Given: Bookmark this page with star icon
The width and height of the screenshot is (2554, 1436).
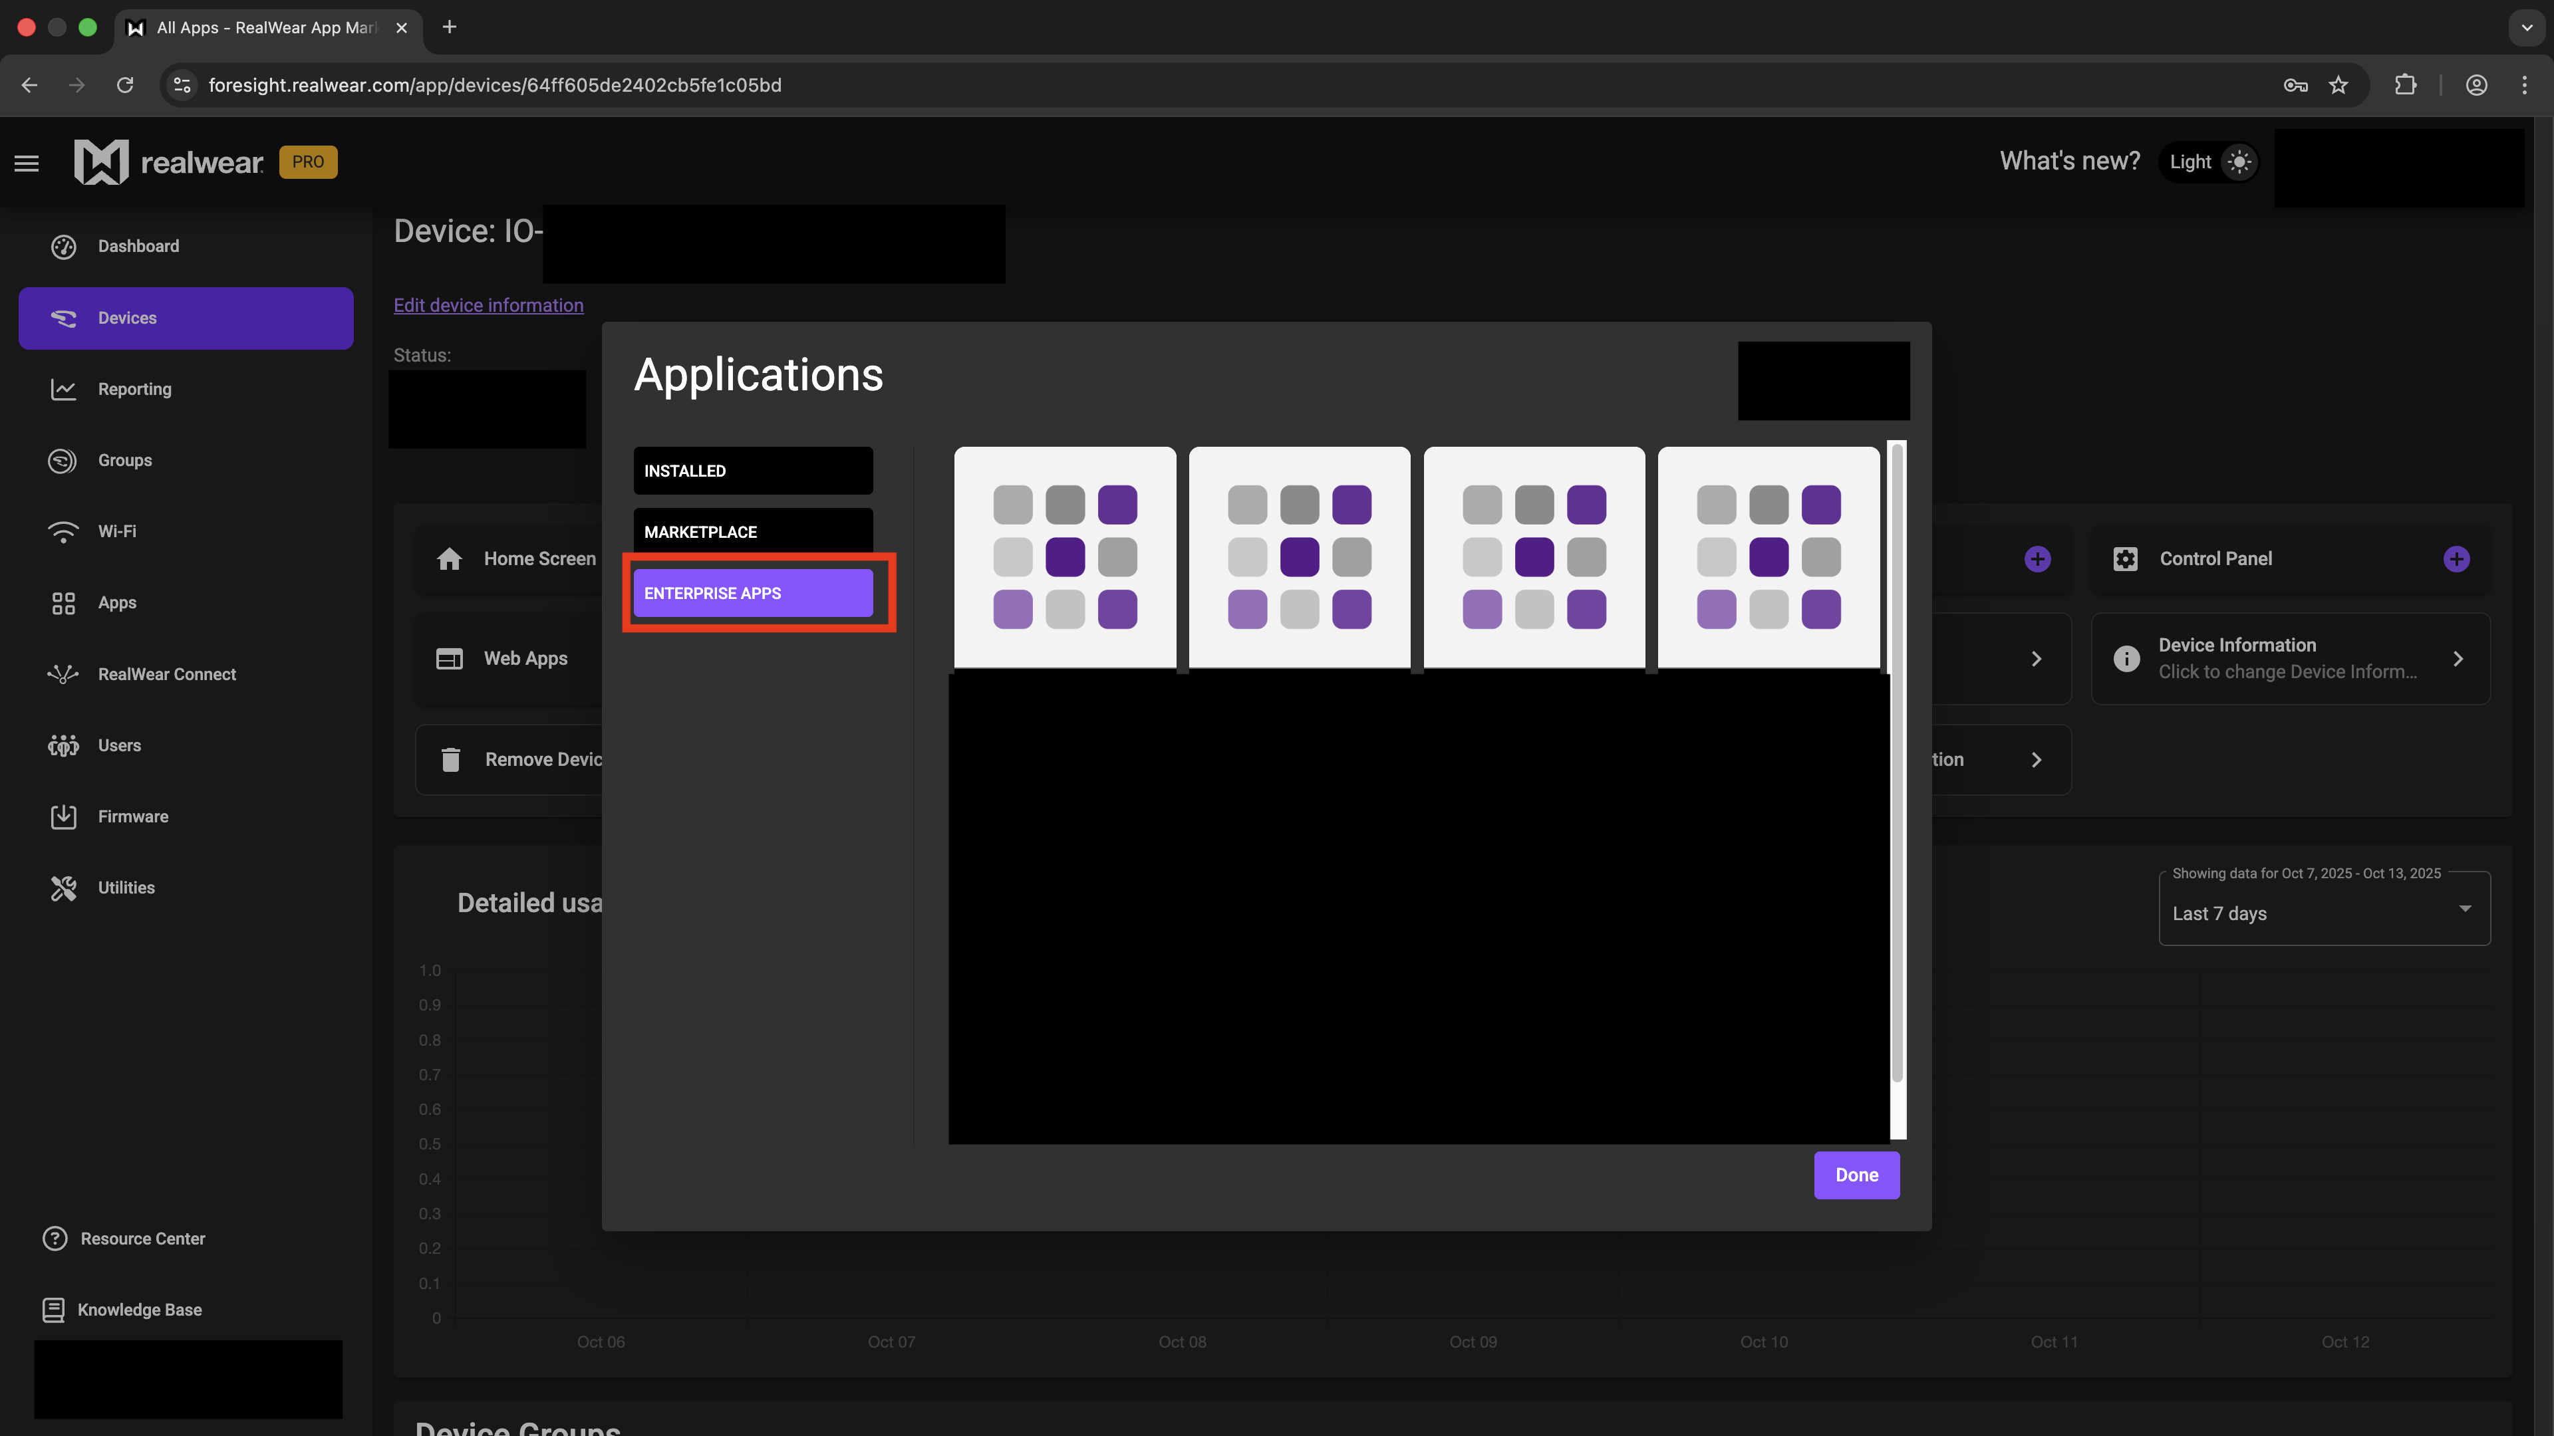Looking at the screenshot, I should (x=2339, y=85).
